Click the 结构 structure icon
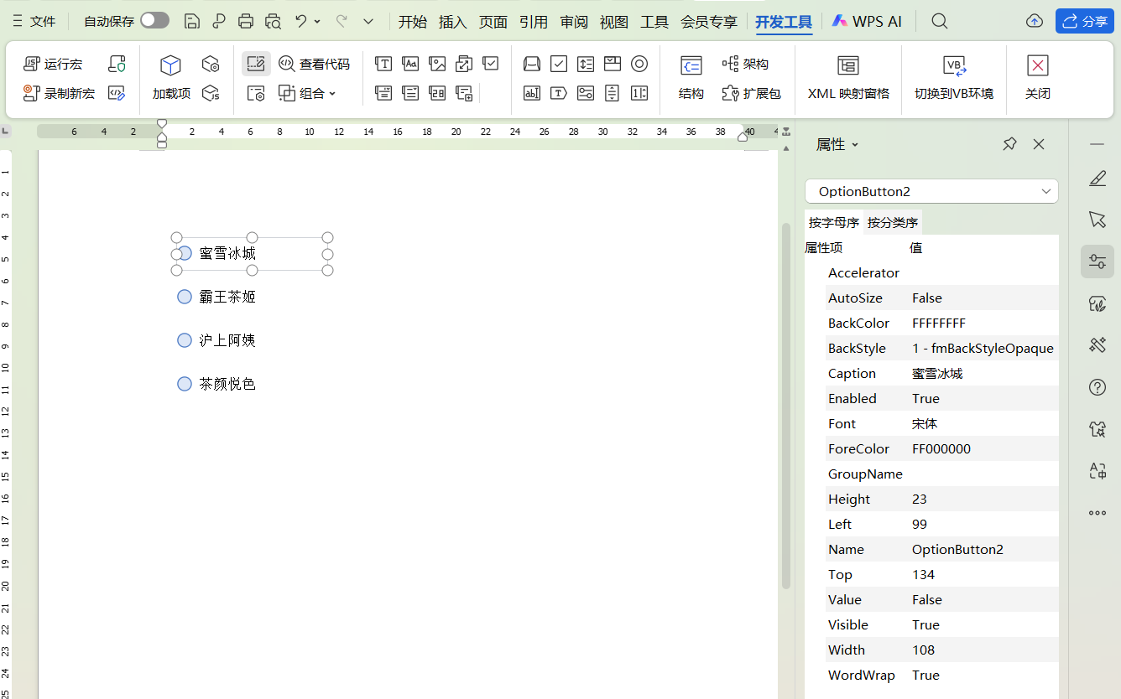 691,66
